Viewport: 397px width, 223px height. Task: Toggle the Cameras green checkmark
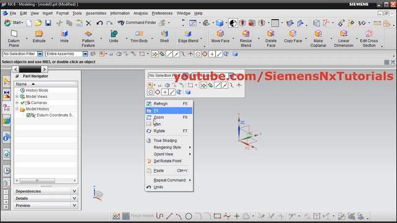22,103
